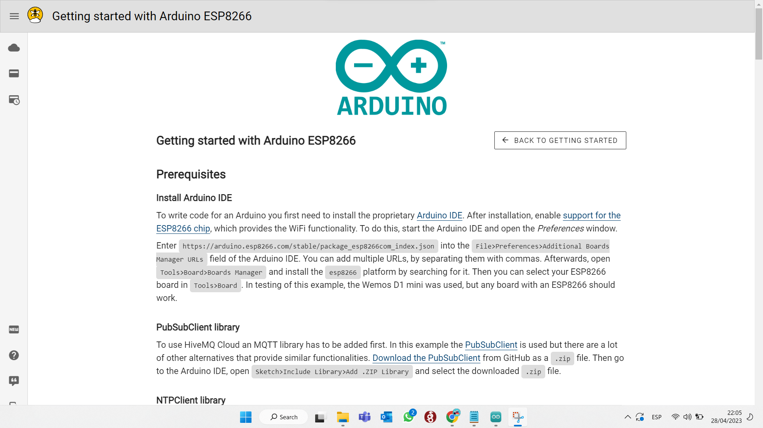Viewport: 763px width, 428px height.
Task: Open the payment history sidebar icon
Action: (x=14, y=100)
